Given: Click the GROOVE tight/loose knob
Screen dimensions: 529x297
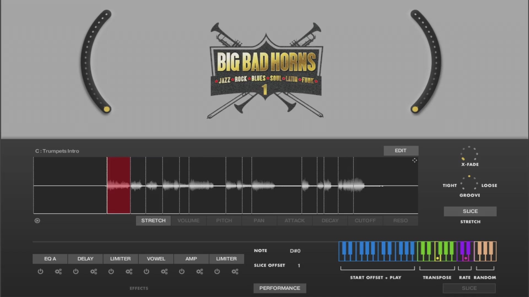Looking at the screenshot, I should [x=469, y=183].
